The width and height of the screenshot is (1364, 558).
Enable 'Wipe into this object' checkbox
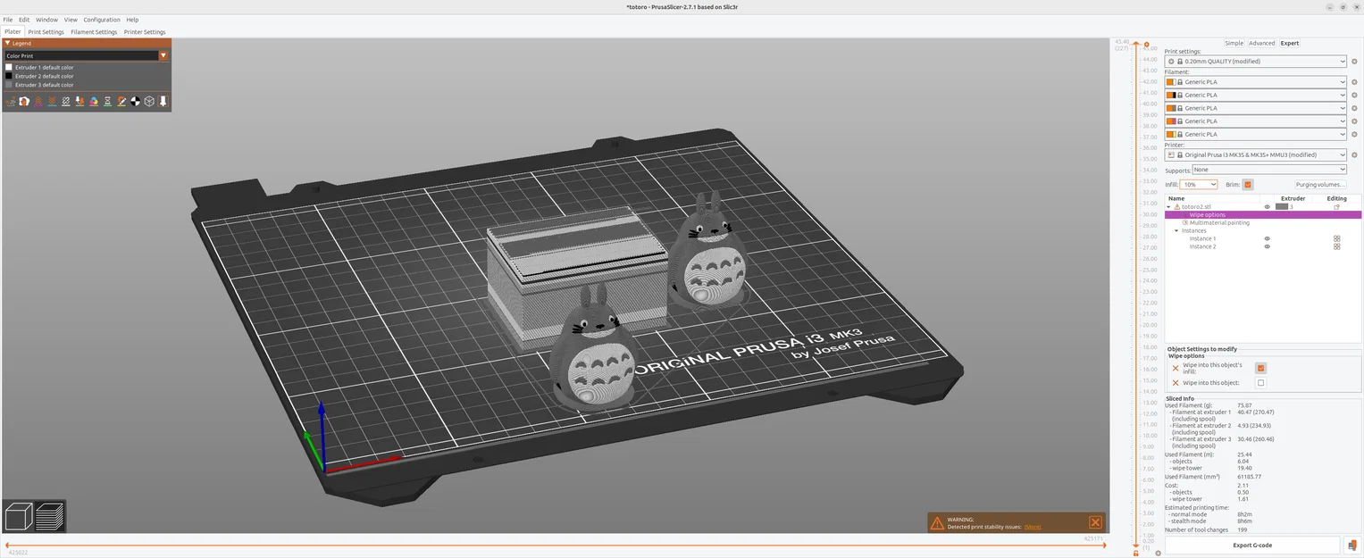[x=1260, y=383]
